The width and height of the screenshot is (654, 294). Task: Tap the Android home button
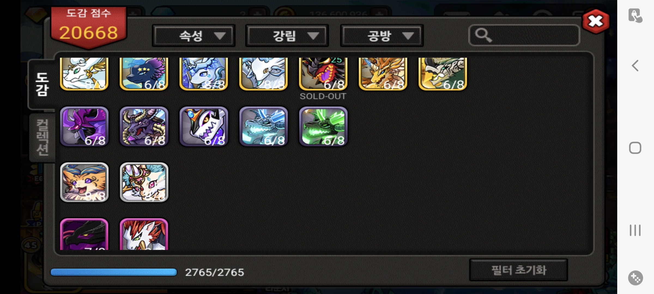pyautogui.click(x=635, y=148)
